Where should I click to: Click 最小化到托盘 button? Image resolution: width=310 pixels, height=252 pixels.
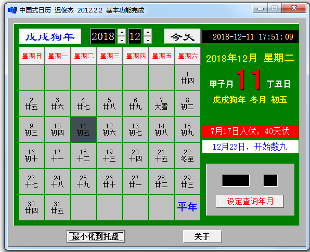coord(96,236)
